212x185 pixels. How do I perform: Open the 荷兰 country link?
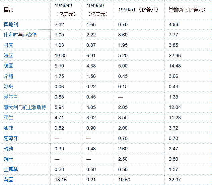coord(9,118)
